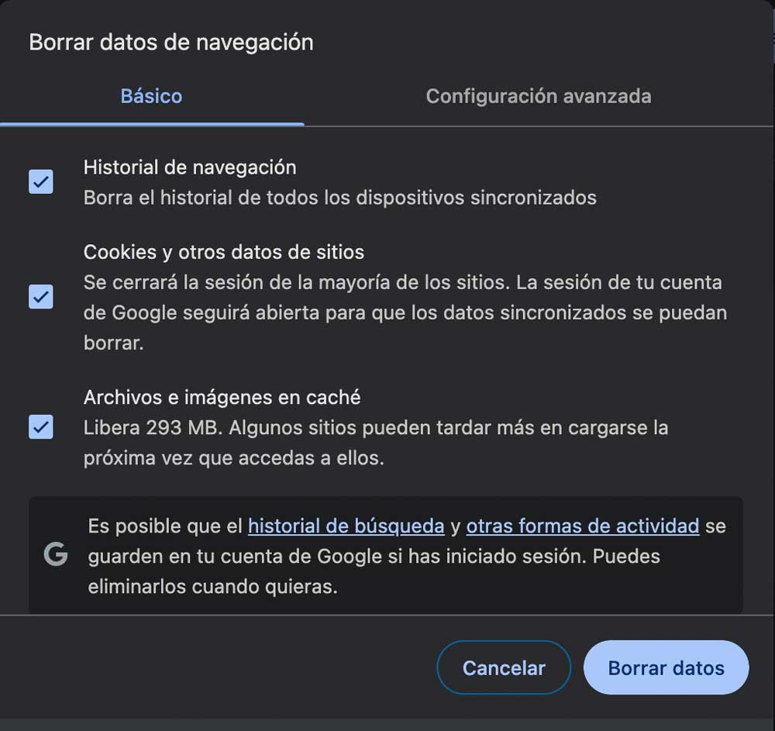Click the Archivos e imágenes en caché label

click(x=222, y=397)
